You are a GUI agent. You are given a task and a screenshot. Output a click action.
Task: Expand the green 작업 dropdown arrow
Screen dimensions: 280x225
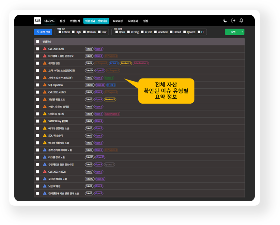tap(242, 32)
